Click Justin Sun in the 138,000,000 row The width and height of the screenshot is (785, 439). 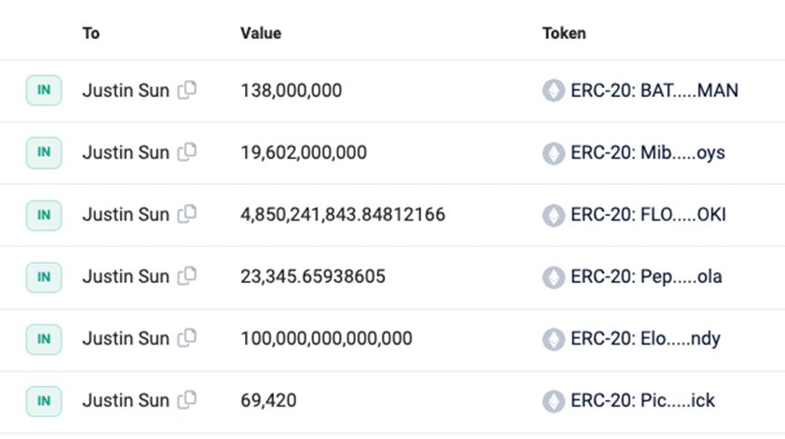click(125, 91)
